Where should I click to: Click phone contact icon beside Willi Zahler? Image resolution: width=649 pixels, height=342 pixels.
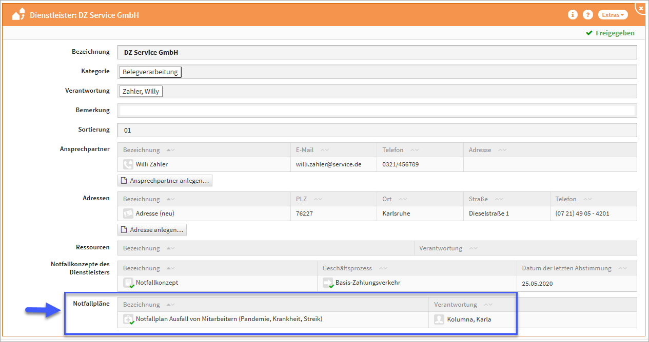pos(128,164)
